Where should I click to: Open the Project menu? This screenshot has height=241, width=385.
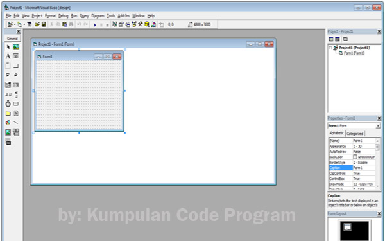(x=37, y=16)
